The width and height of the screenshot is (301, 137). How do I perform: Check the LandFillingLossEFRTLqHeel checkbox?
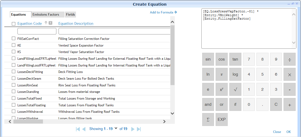(13, 58)
